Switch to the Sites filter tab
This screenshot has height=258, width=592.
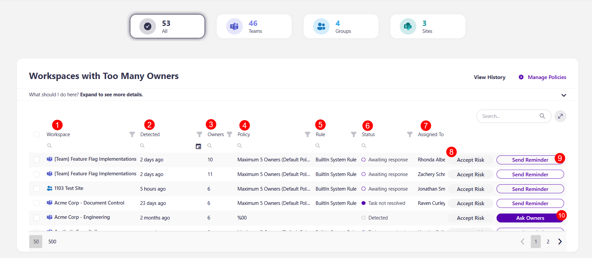click(x=427, y=26)
